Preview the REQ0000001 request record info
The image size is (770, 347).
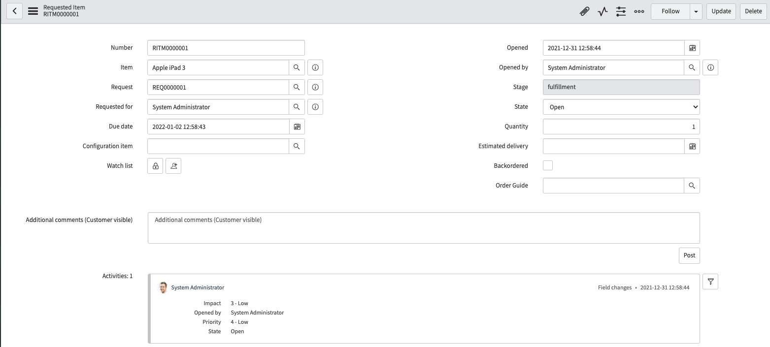click(x=315, y=87)
